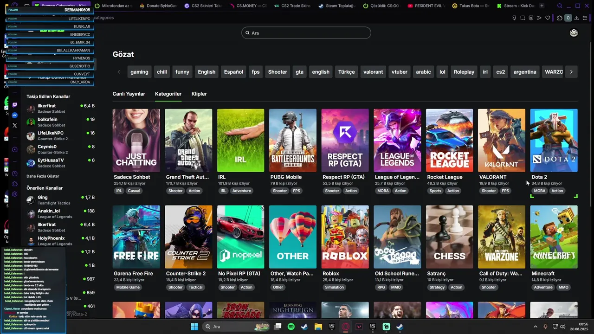The image size is (594, 334).
Task: Open Messenger in the Opera sidebar
Action: [x=15, y=115]
